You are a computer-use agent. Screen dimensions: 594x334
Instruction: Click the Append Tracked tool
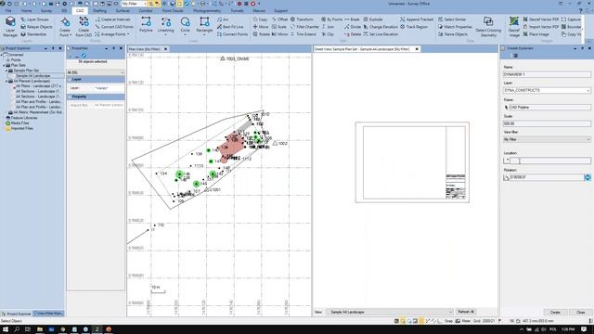click(417, 19)
